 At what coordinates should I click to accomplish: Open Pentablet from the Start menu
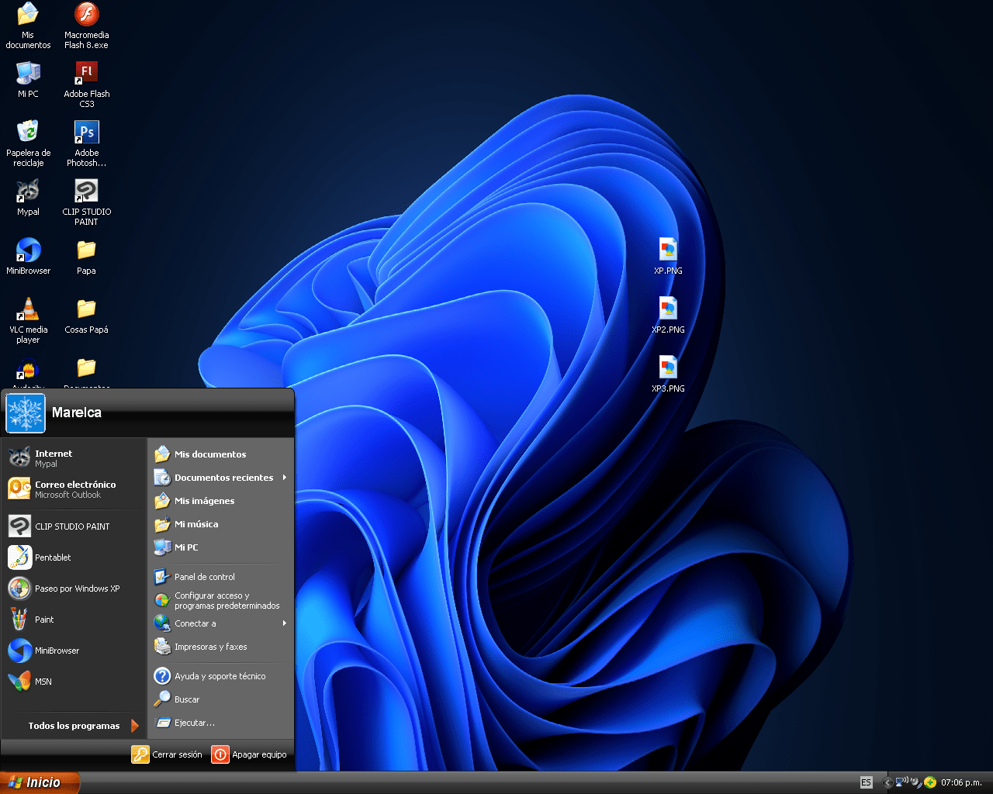point(53,558)
